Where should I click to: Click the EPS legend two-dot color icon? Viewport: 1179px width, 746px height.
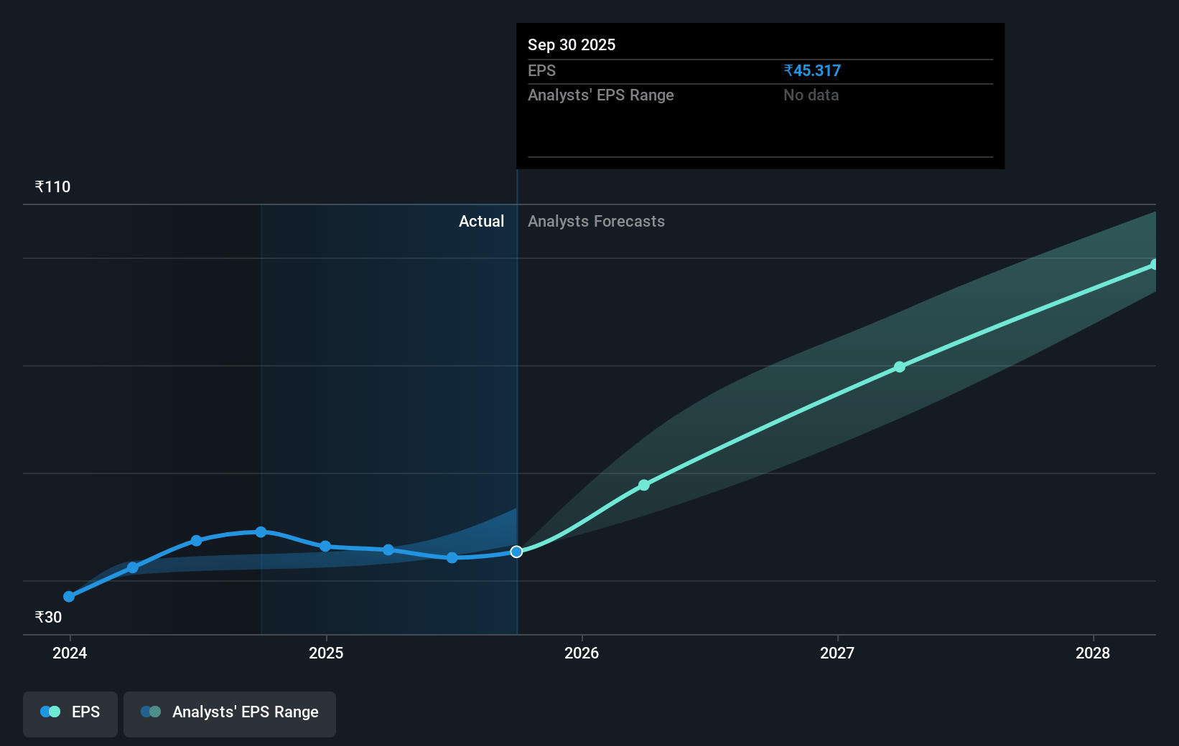tap(50, 712)
